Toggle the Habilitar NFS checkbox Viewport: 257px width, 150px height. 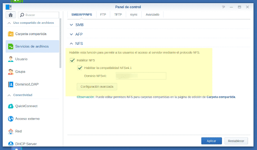tap(72, 60)
